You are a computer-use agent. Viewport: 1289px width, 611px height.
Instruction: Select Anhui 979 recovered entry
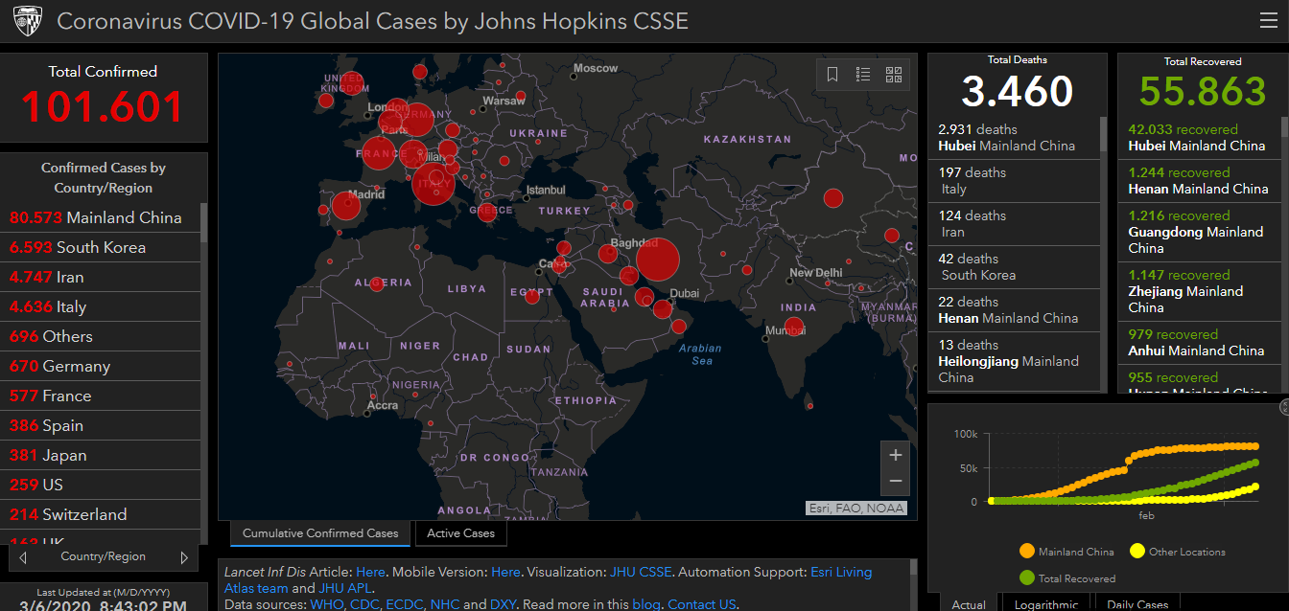[1200, 343]
